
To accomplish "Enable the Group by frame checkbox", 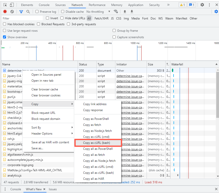I will point(114,30).
